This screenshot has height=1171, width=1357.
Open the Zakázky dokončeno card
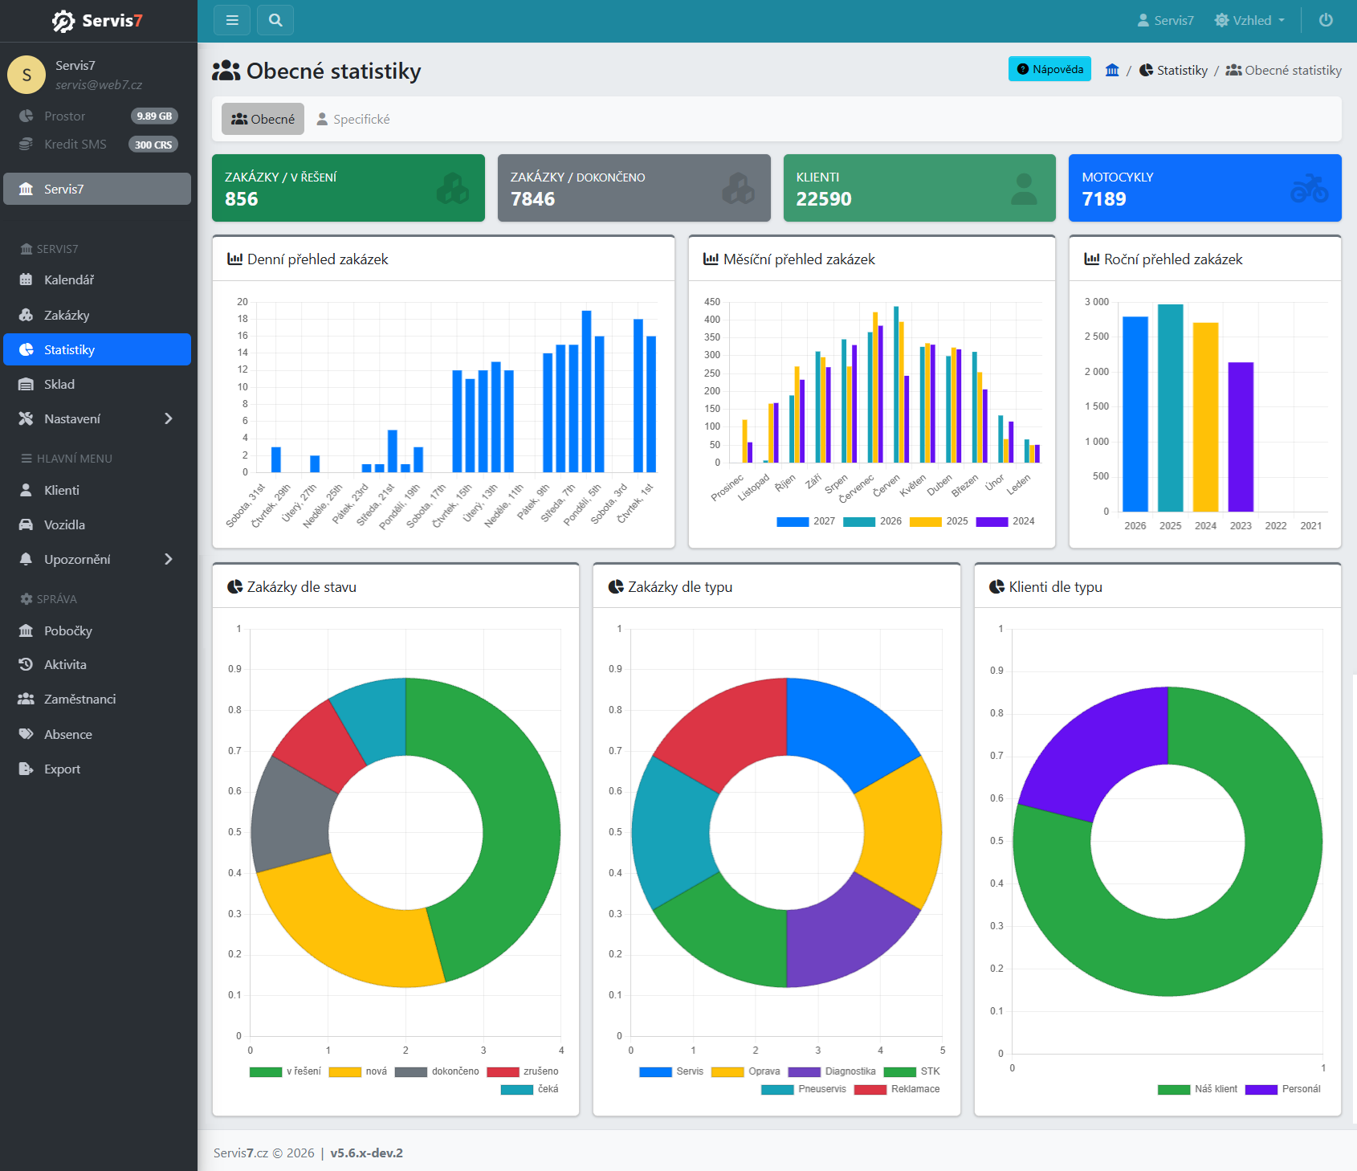634,188
